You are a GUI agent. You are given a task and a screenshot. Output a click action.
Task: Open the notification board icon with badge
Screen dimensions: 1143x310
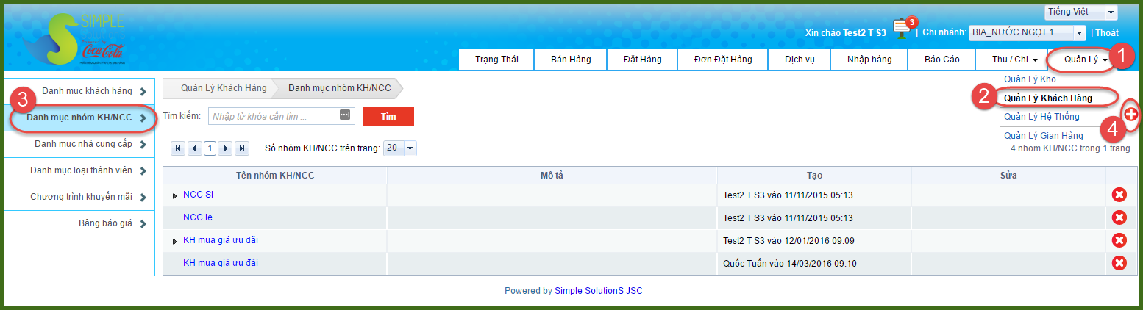902,28
